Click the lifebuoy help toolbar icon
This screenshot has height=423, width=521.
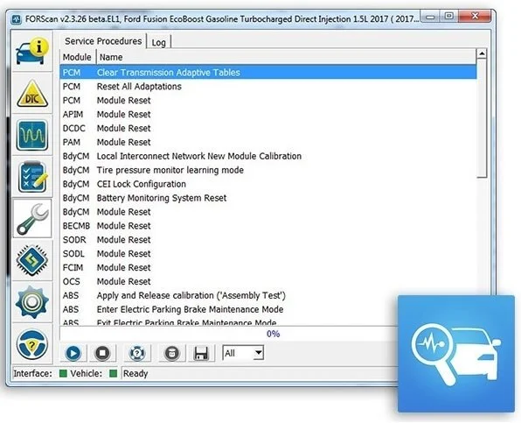click(x=137, y=353)
